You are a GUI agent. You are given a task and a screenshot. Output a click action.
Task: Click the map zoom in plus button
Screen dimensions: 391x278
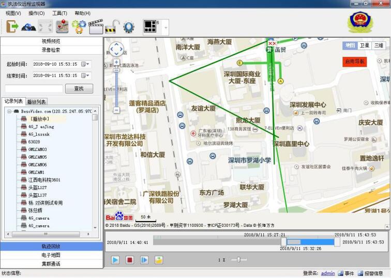116,62
